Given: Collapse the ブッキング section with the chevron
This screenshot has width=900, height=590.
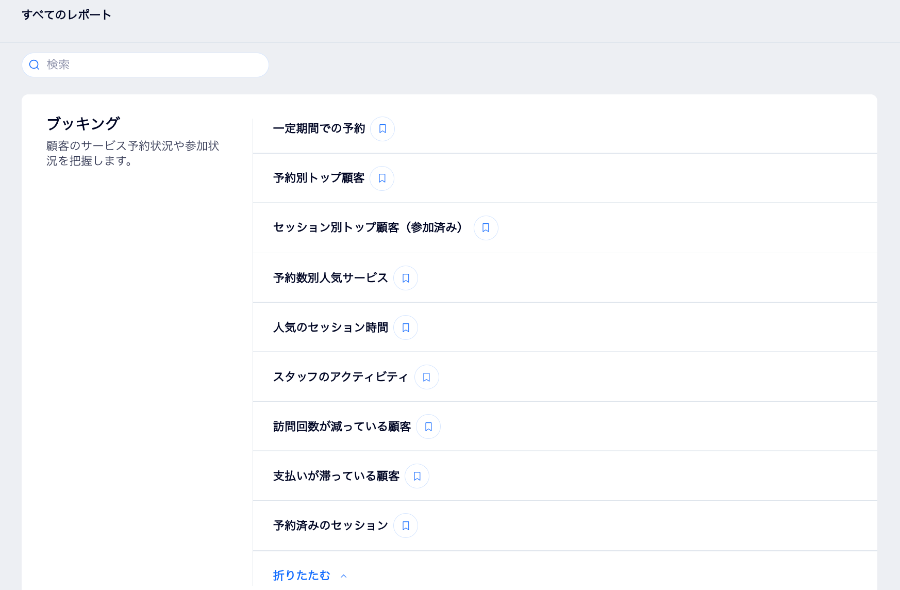Looking at the screenshot, I should (x=343, y=575).
